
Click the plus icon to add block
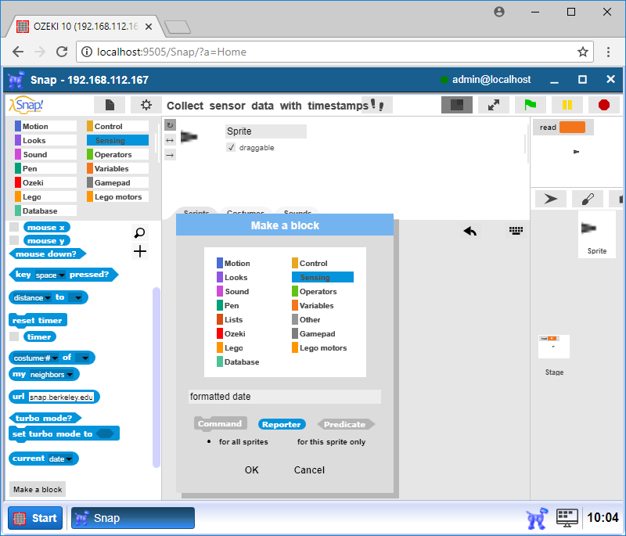pyautogui.click(x=140, y=251)
